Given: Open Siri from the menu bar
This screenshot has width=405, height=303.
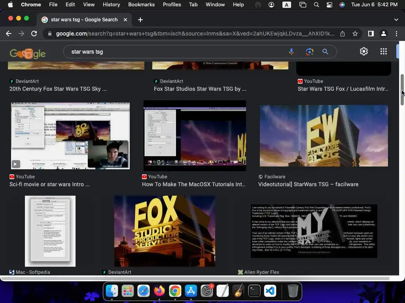Looking at the screenshot, I should (x=342, y=5).
